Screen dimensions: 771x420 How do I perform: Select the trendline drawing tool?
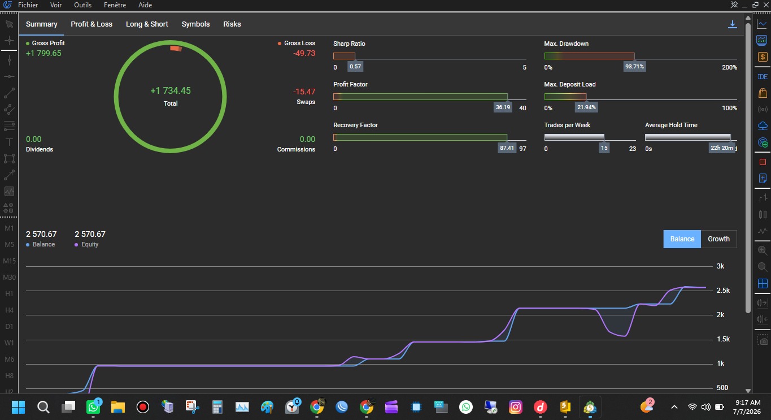9,93
